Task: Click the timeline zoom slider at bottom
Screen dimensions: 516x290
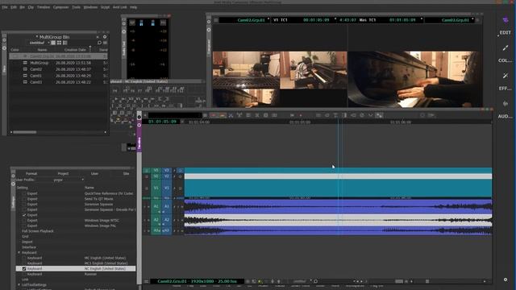Action: point(399,281)
